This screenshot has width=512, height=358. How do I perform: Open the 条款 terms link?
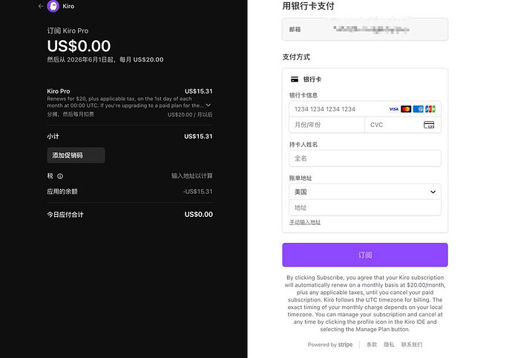tap(372, 345)
